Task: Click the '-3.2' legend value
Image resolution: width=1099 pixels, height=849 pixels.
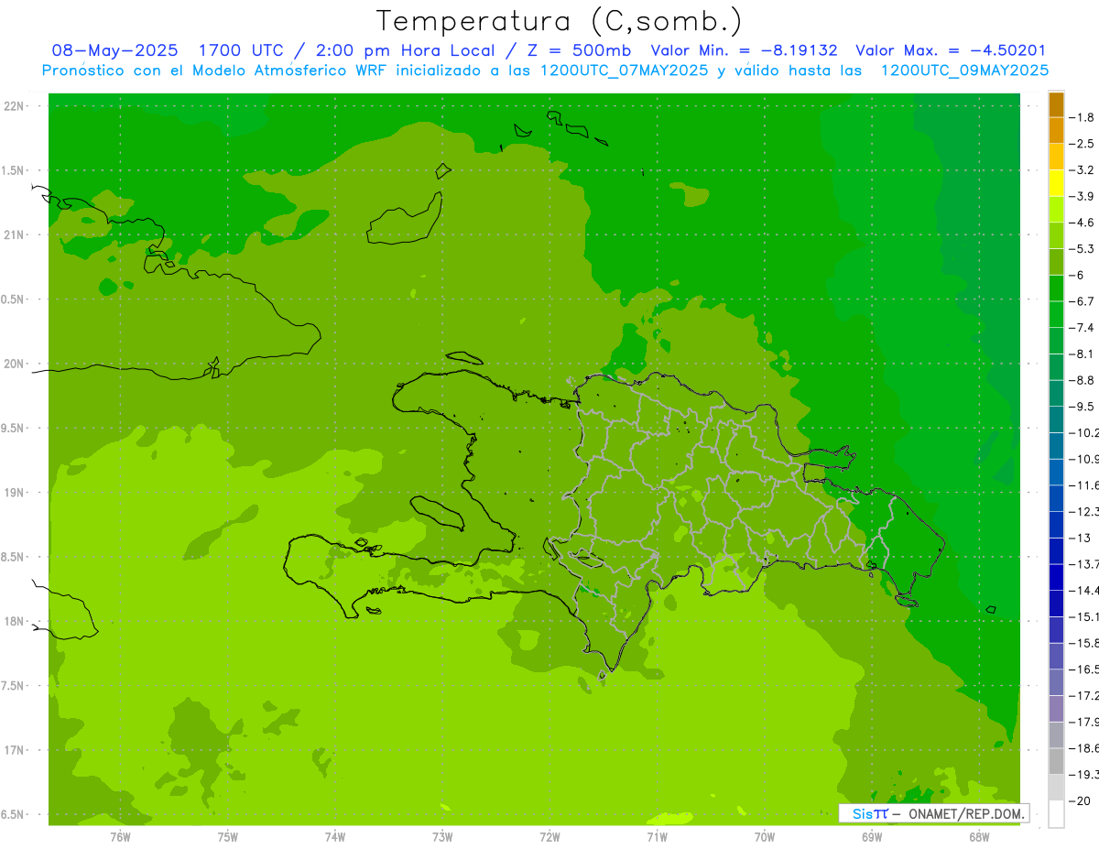Action: [x=1083, y=170]
